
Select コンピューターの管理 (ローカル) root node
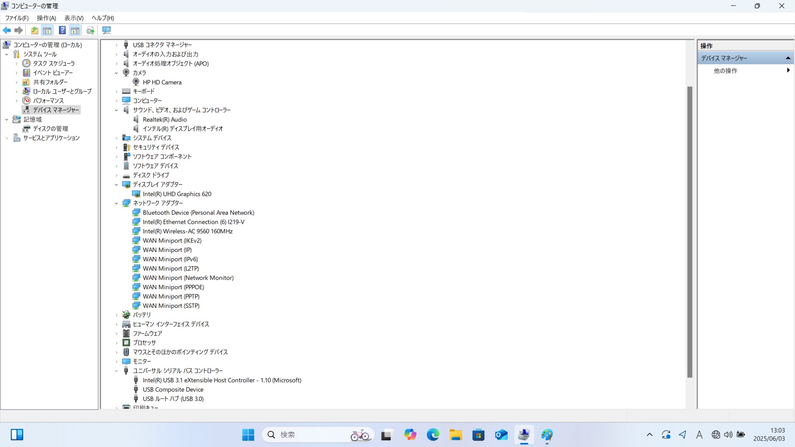pos(48,45)
